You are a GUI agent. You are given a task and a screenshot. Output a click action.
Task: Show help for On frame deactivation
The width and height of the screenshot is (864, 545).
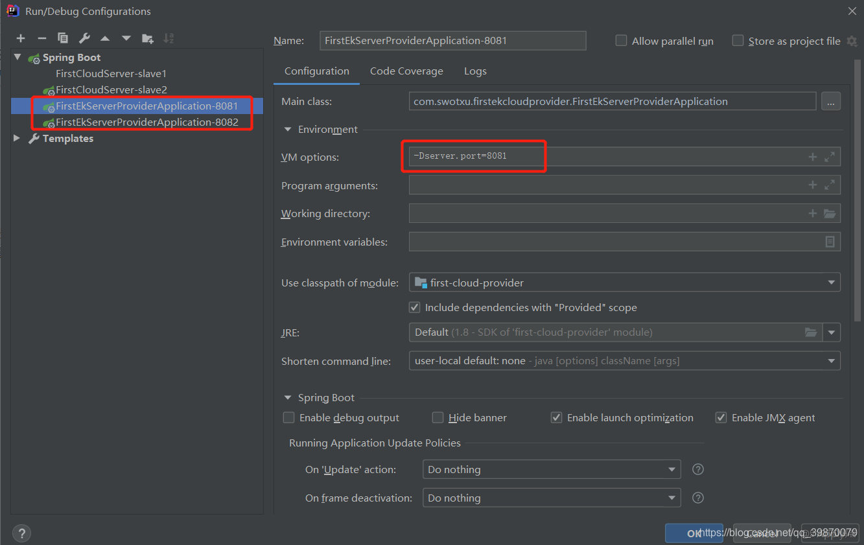click(x=698, y=498)
